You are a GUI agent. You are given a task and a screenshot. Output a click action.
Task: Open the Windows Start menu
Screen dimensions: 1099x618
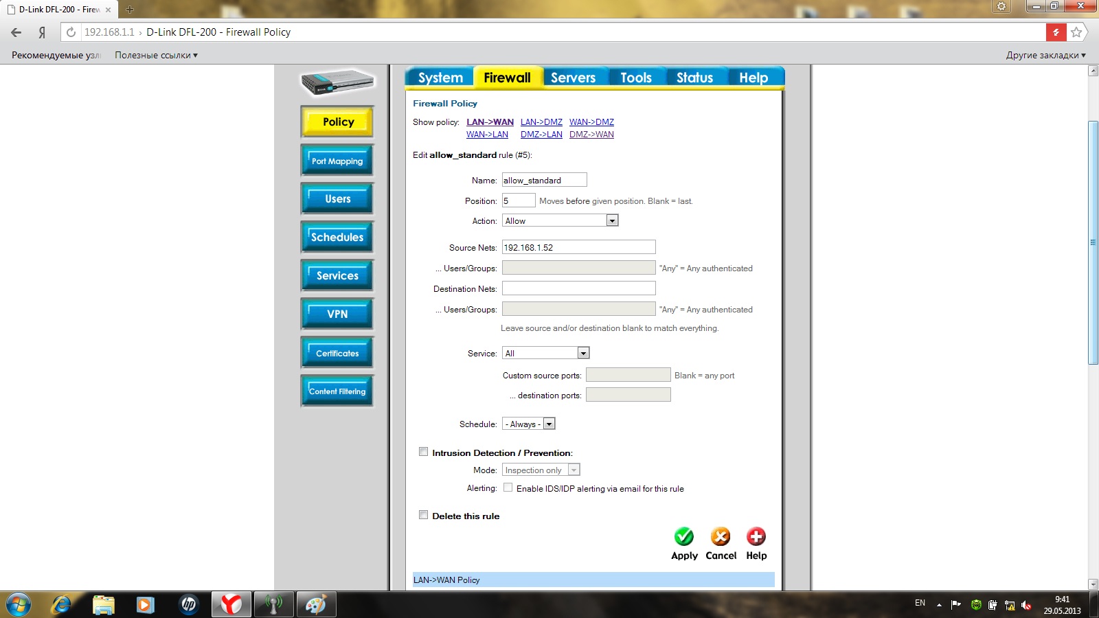click(19, 604)
